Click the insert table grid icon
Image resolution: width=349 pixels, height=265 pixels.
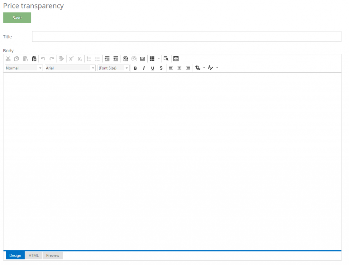(152, 59)
